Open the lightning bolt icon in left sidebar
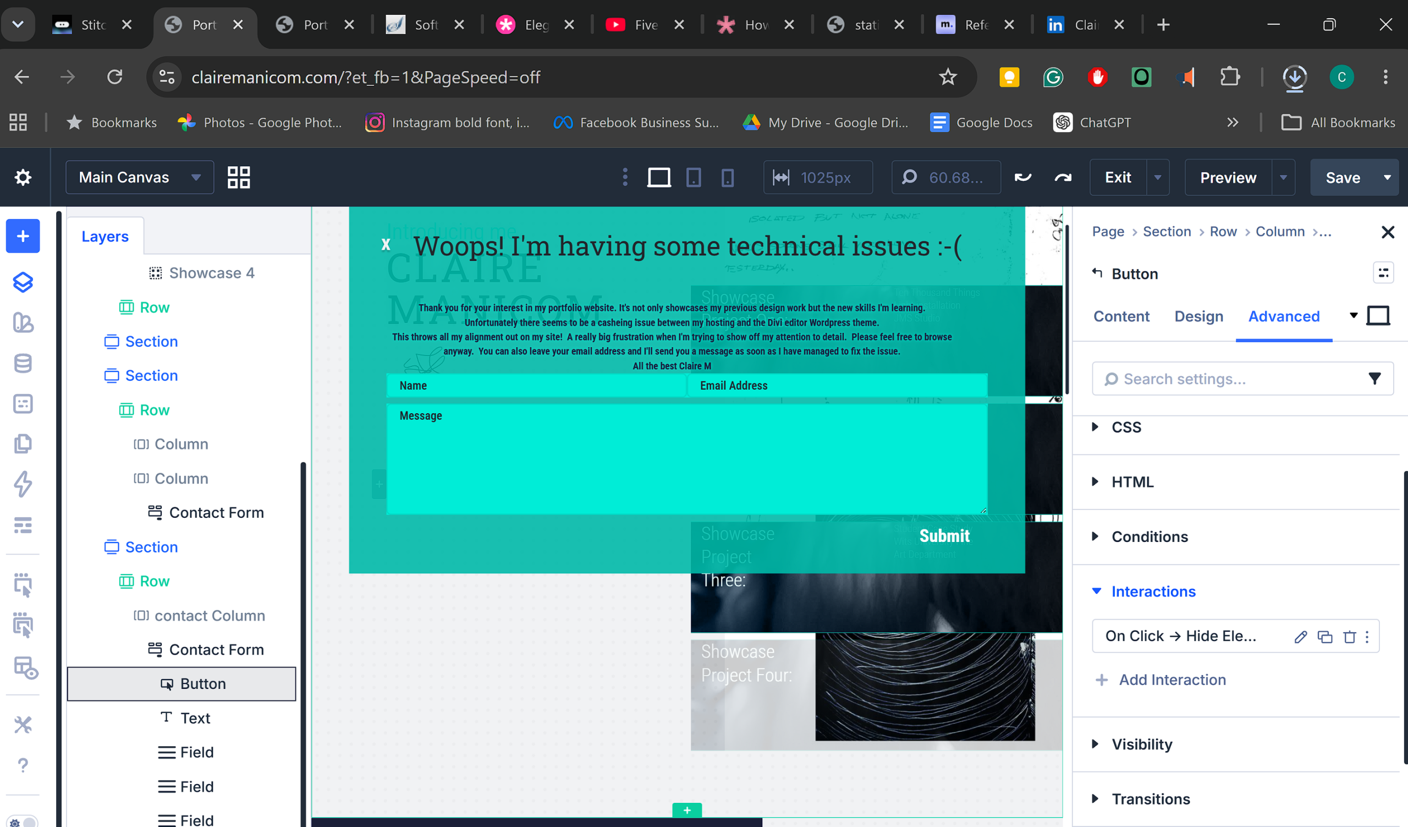This screenshot has height=827, width=1408. 23,484
